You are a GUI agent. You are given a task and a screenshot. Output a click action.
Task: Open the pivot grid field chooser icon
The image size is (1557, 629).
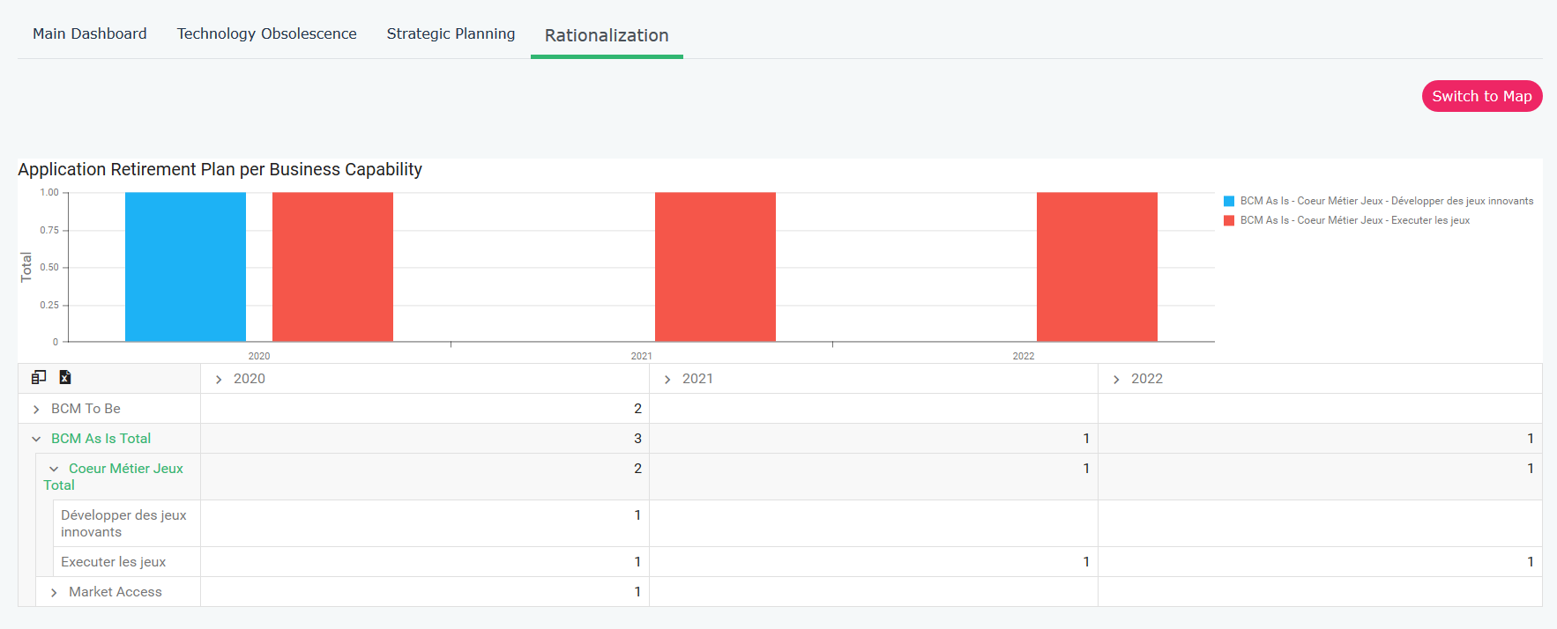(x=39, y=377)
